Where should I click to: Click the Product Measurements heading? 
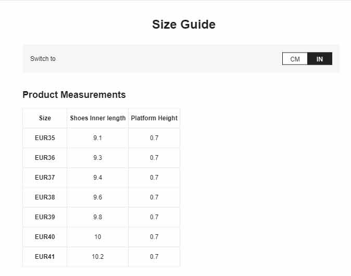(x=74, y=95)
